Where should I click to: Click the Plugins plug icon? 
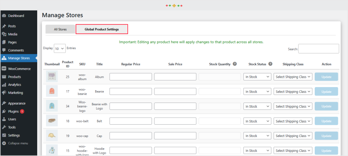4,111
